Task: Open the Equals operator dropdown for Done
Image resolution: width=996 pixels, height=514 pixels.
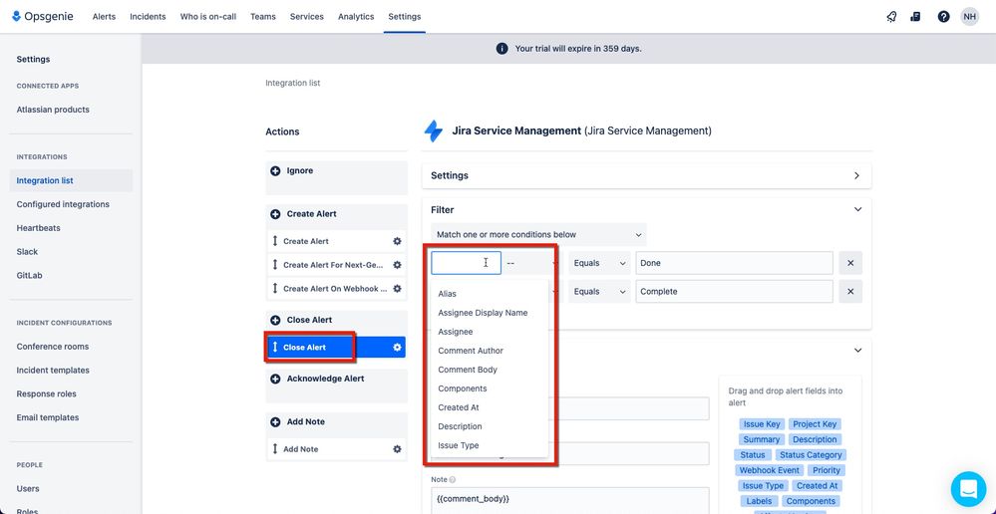Action: [599, 263]
